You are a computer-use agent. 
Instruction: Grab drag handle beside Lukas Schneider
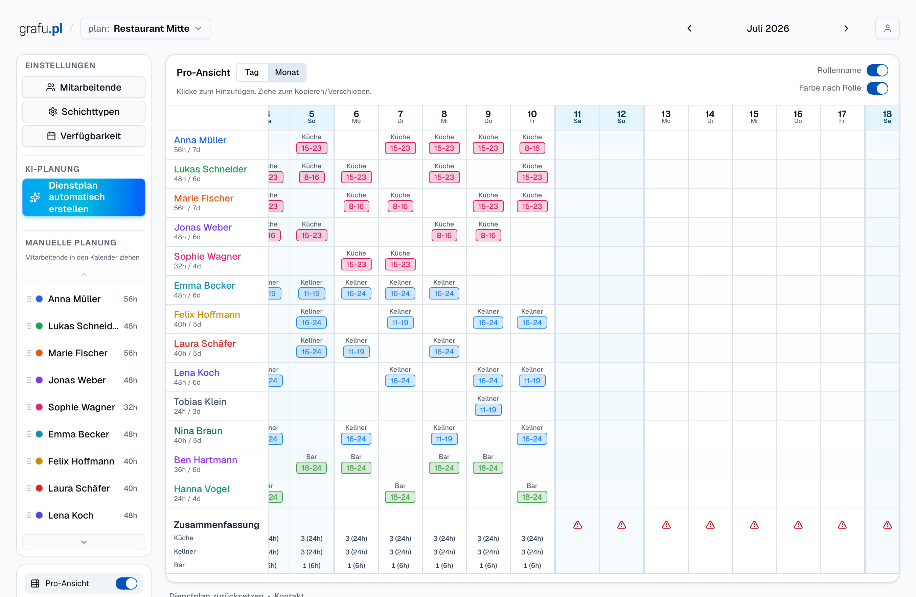click(x=29, y=326)
